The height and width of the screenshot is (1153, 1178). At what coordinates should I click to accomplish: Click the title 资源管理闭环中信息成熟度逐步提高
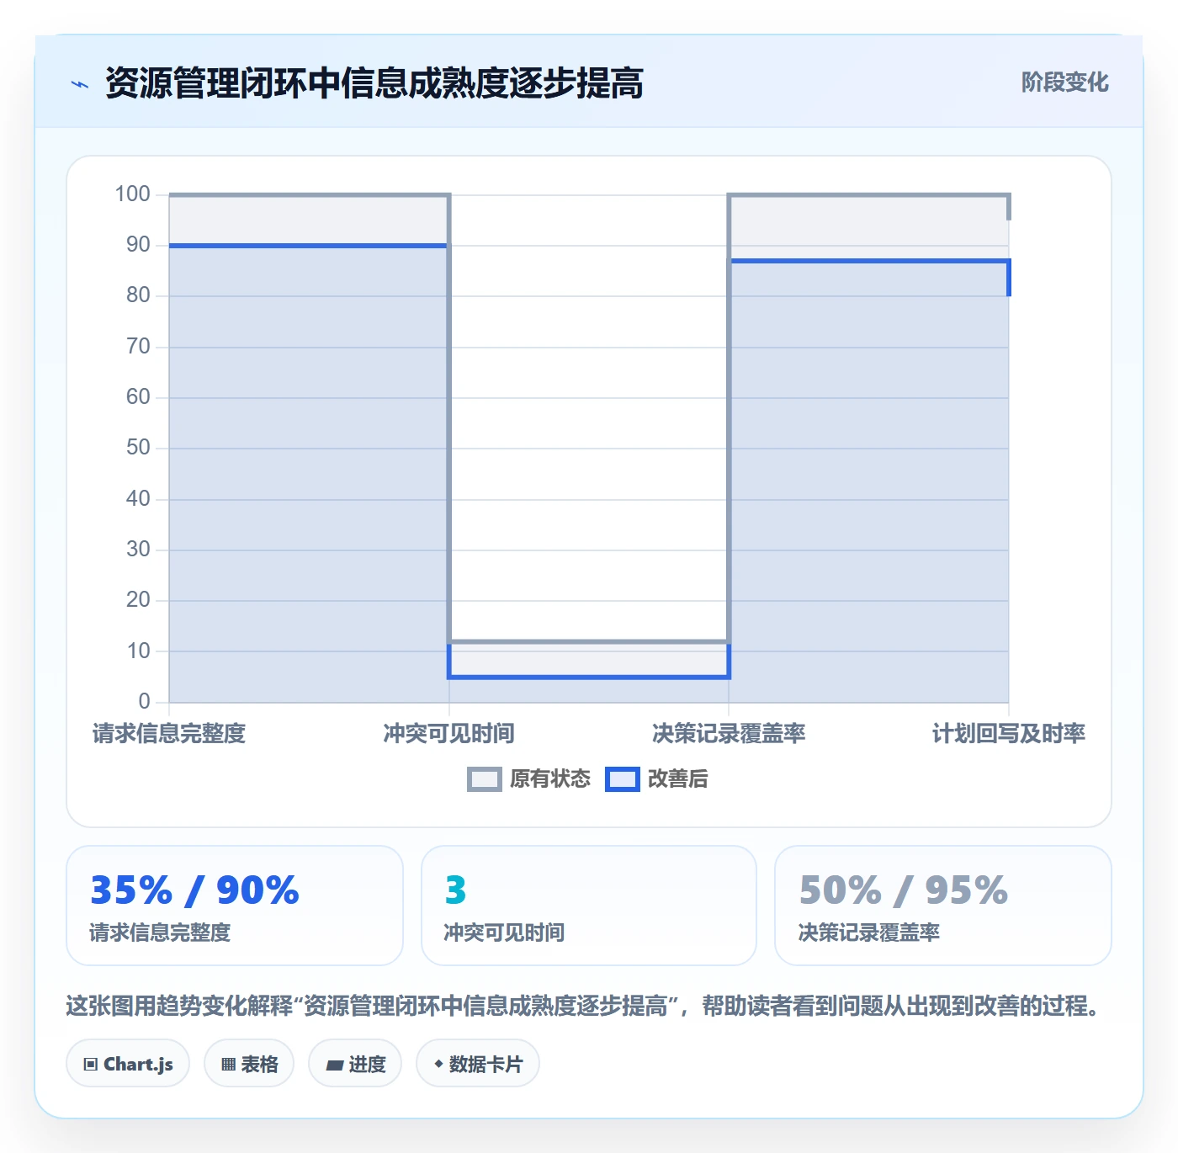374,83
